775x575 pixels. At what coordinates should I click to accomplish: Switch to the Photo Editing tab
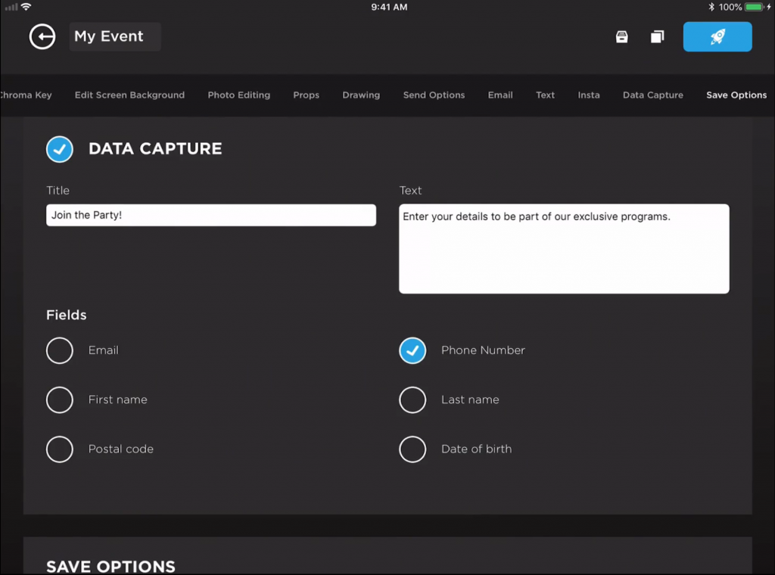[238, 95]
